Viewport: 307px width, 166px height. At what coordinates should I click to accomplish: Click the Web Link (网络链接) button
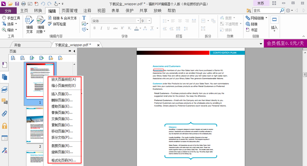(x=256, y=18)
